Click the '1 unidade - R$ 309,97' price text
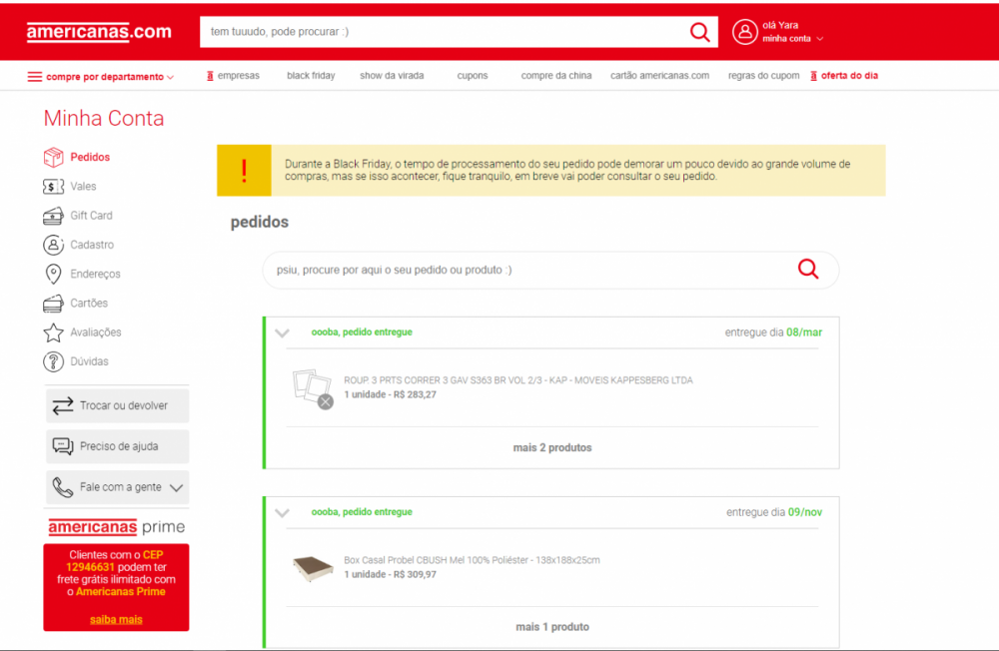 [x=390, y=574]
